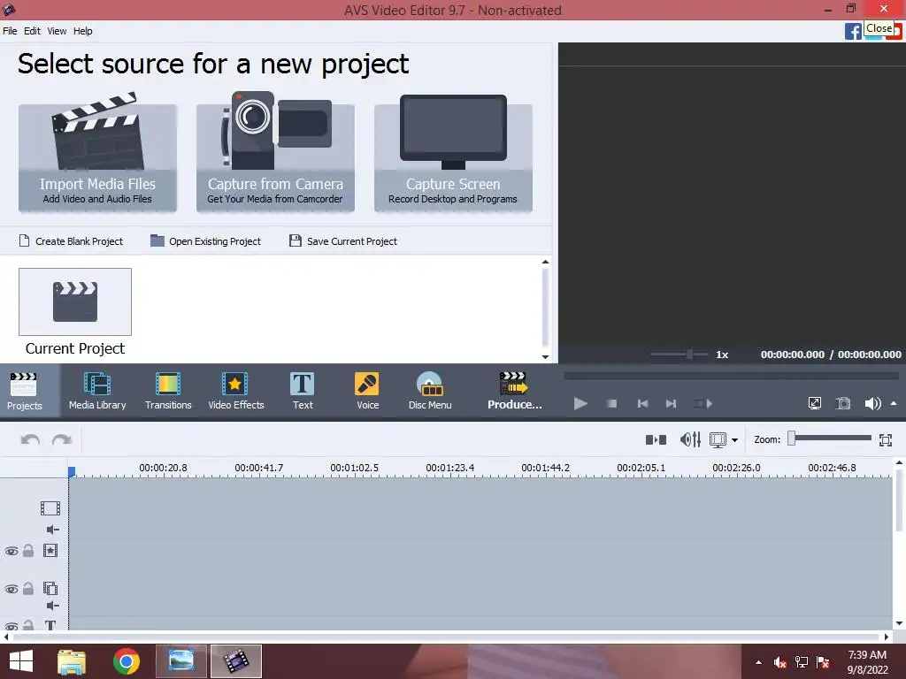This screenshot has height=679, width=906.
Task: Open the audio mixer icon
Action: click(690, 440)
